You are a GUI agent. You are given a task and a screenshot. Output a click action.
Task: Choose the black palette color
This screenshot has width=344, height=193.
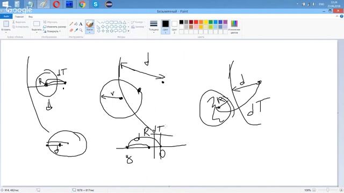click(x=182, y=22)
